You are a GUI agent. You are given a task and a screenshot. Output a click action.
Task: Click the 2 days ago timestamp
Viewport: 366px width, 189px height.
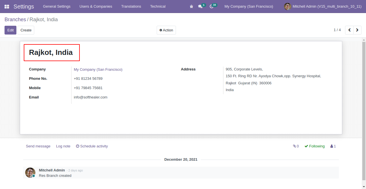coord(76,171)
